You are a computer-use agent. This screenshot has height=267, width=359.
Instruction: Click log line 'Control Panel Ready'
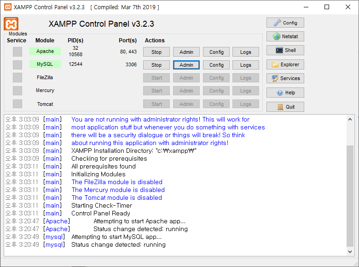101,213
